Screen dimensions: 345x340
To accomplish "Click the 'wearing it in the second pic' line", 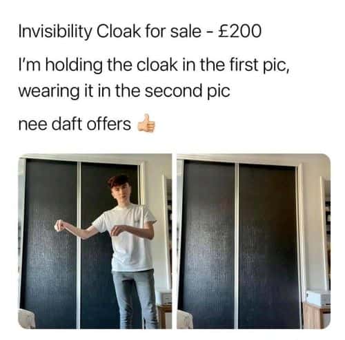I will (x=124, y=91).
